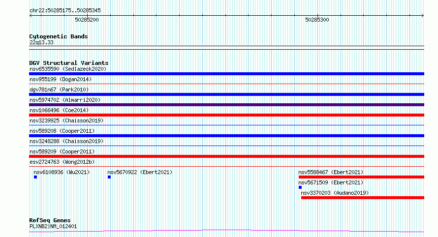
Task: Open the PLXNB2|NM_012401 gene label
Action: (53, 226)
